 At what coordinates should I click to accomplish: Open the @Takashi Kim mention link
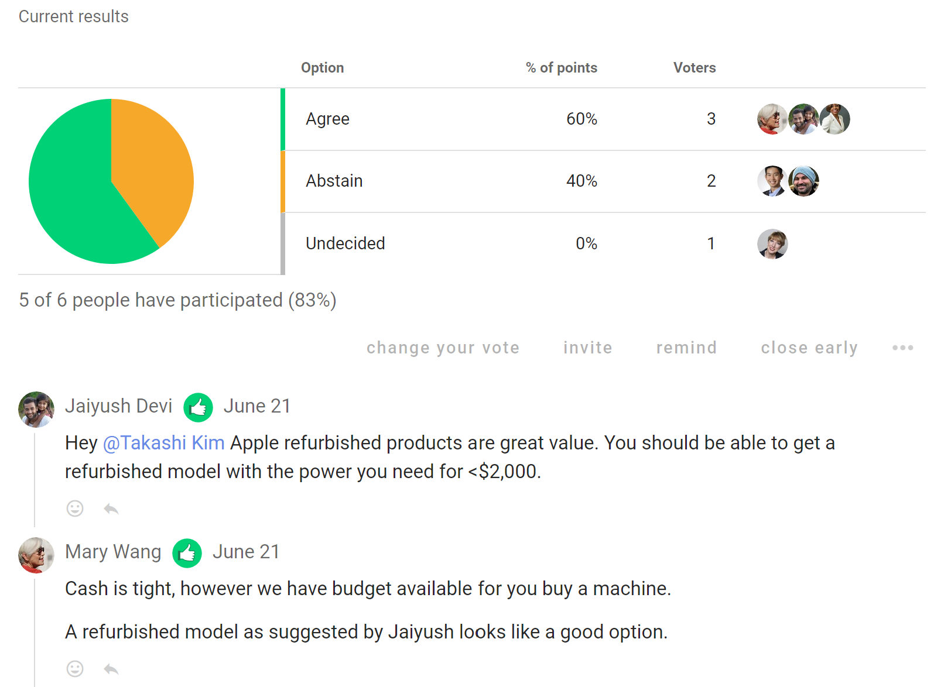click(x=164, y=443)
